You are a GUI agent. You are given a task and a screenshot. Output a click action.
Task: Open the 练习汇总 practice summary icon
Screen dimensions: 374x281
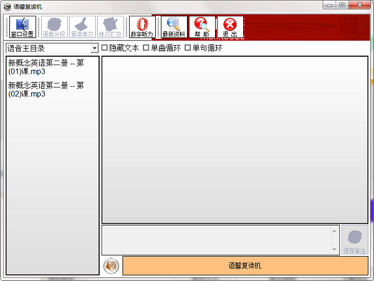[110, 27]
